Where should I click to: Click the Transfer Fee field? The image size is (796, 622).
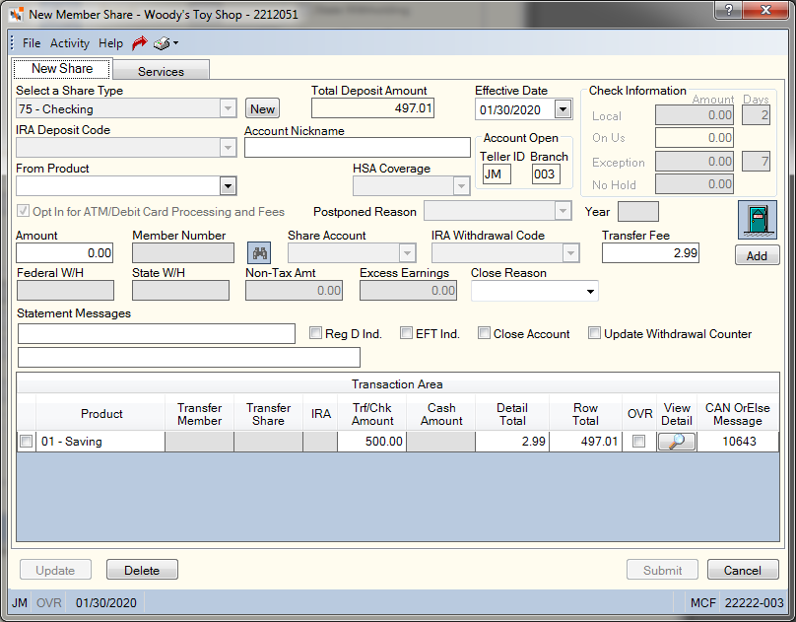(x=650, y=253)
